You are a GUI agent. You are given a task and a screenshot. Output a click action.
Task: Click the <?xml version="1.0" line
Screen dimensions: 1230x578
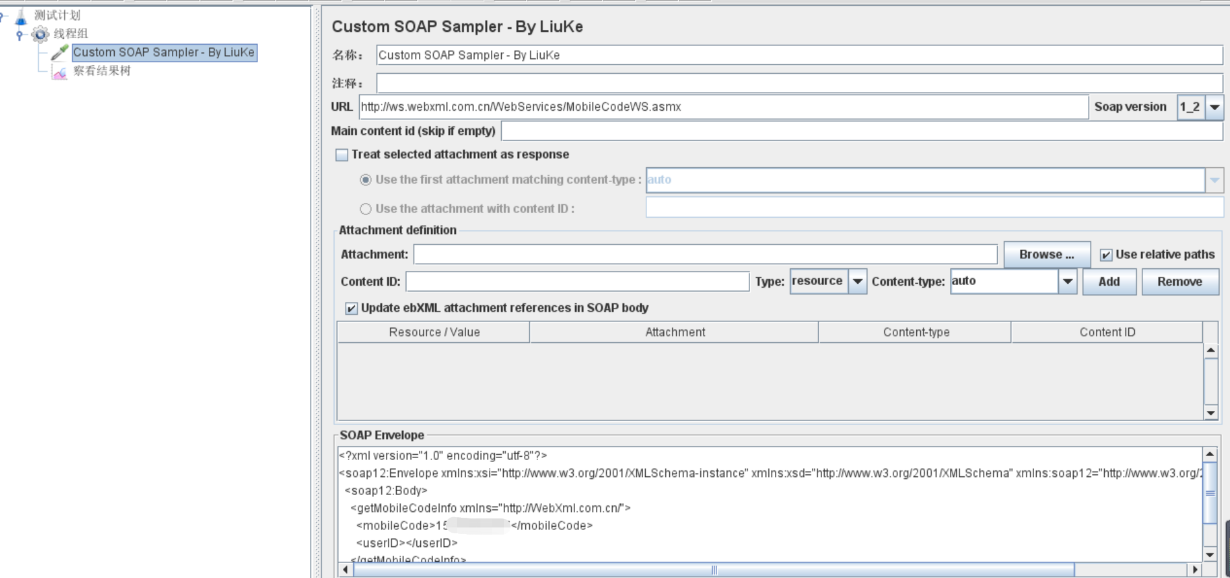[x=443, y=456]
